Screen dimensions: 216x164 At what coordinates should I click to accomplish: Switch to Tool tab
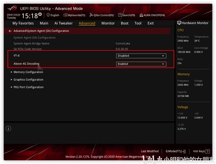(x=138, y=23)
